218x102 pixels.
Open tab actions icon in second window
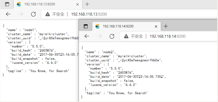[x=86, y=26]
